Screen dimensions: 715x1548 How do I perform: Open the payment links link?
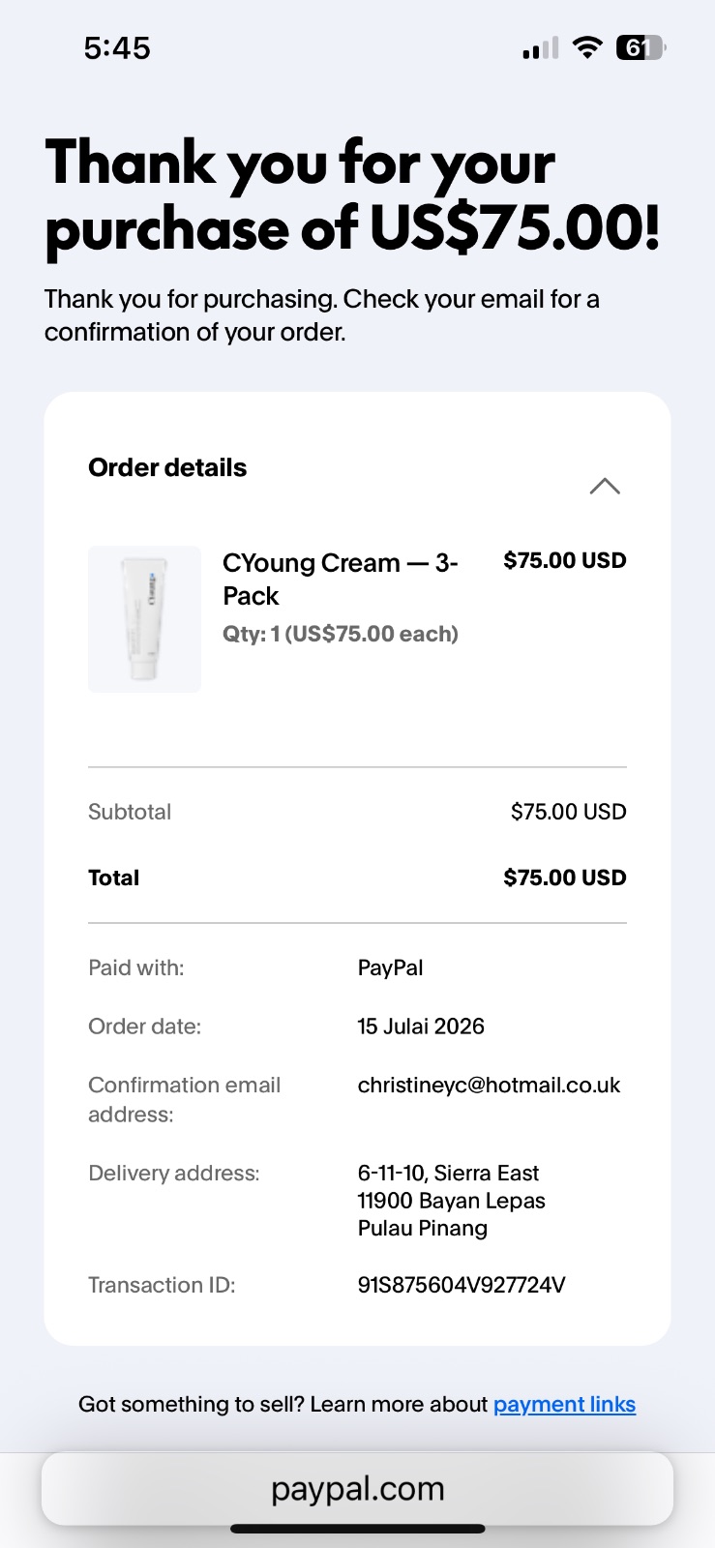564,1404
